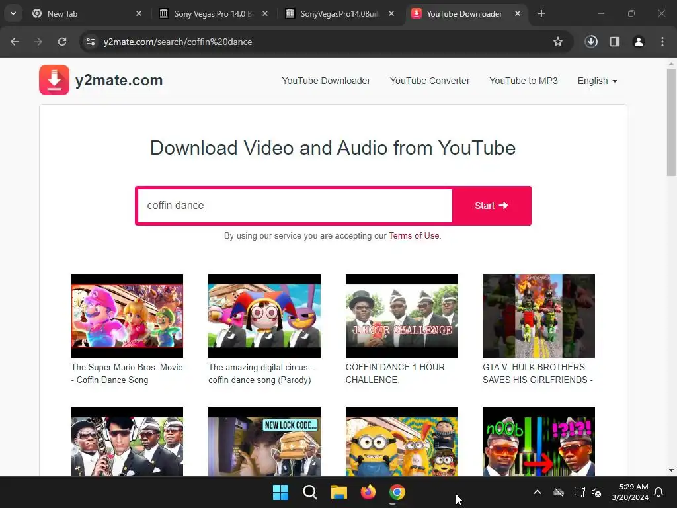677x508 pixels.
Task: Close the Sony Vegas Pro 14.0 tab
Action: 265,13
